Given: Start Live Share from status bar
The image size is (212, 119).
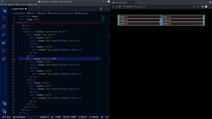Looking at the screenshot, I should (x=19, y=117).
